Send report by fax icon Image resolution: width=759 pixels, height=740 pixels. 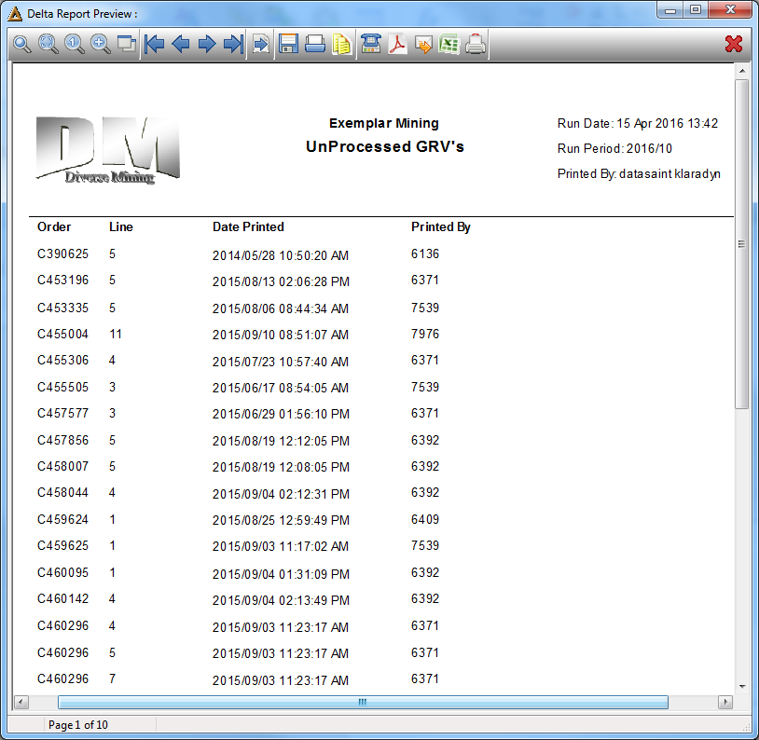click(371, 44)
